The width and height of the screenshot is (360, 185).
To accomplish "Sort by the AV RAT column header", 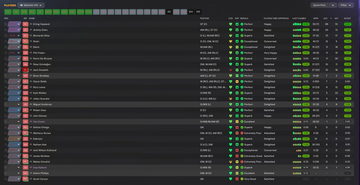I will [347, 18].
